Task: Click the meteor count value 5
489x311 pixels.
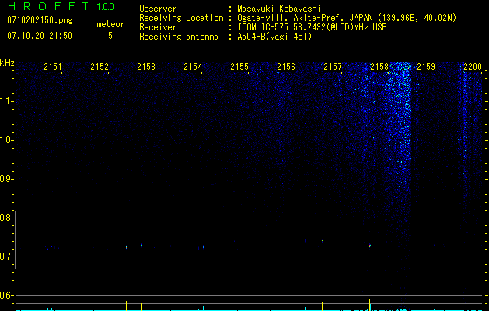Action: tap(110, 36)
